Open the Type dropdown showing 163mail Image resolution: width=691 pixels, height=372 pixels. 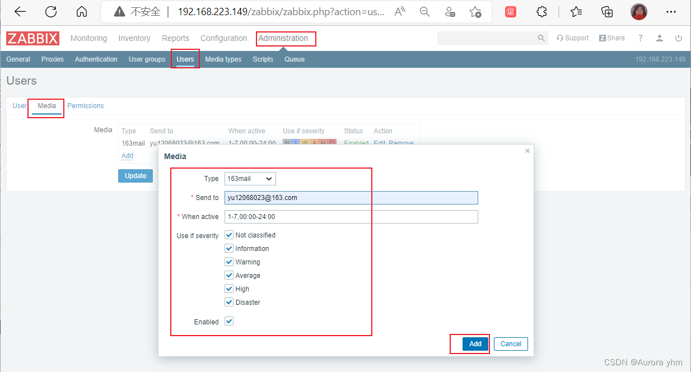pos(250,179)
